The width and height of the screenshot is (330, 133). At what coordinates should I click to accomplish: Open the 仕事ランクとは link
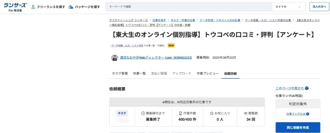point(296,114)
